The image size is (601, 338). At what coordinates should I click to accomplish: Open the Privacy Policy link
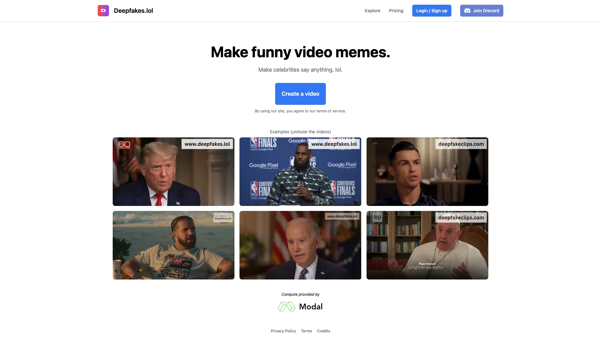click(x=283, y=331)
